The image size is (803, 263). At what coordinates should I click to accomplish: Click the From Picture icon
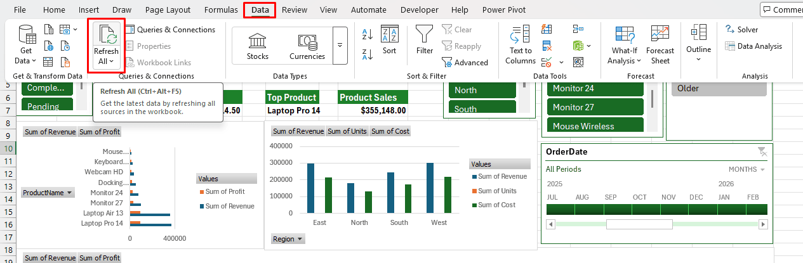(65, 29)
